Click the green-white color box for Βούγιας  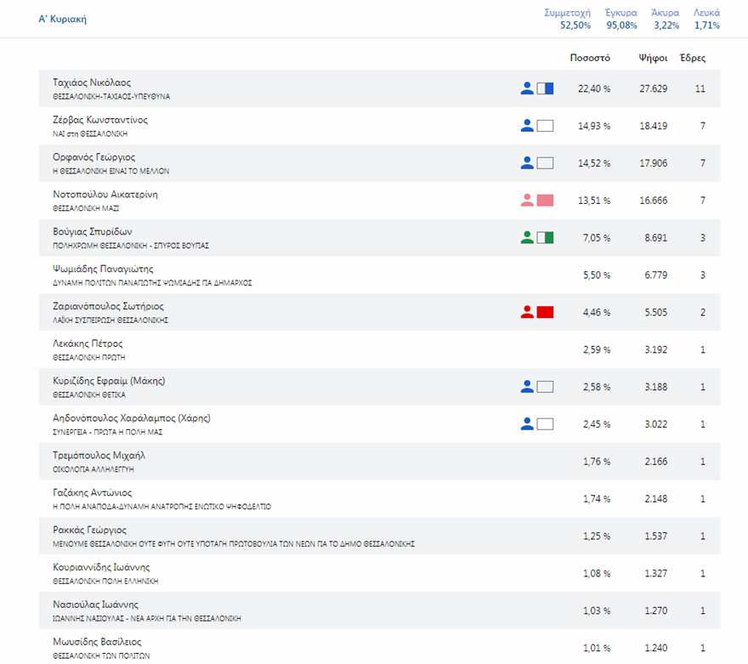[545, 237]
